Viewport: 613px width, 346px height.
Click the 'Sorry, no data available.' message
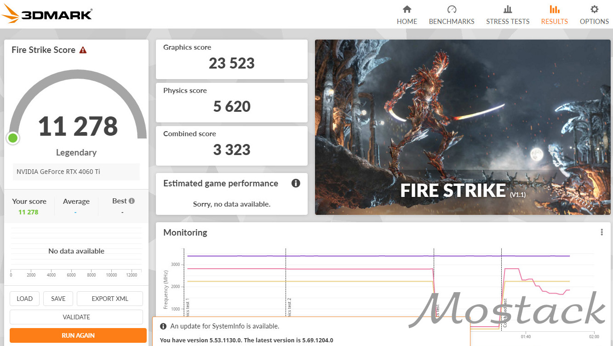[x=232, y=204]
